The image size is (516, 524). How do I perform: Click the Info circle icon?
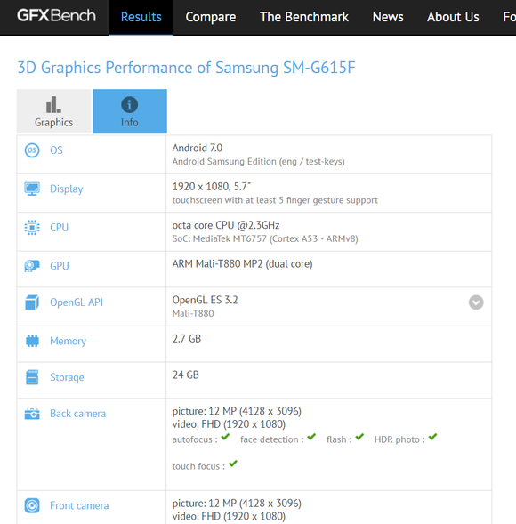tap(129, 105)
